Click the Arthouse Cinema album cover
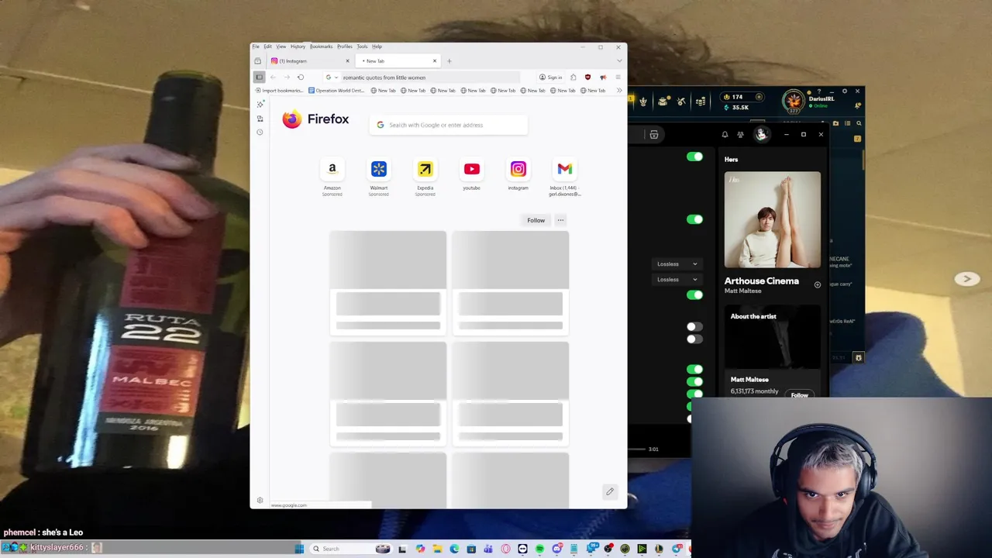The image size is (992, 558). tap(772, 219)
